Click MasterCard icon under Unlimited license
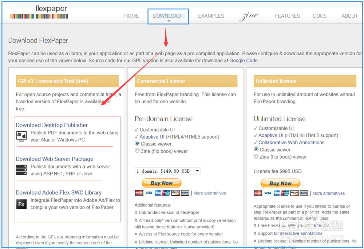 (x=258, y=193)
